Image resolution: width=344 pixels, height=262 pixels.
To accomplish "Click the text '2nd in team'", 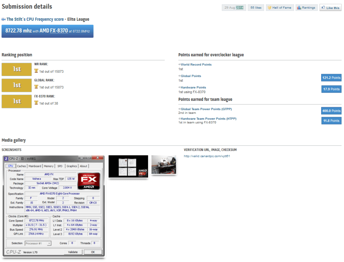I will 187,113.
